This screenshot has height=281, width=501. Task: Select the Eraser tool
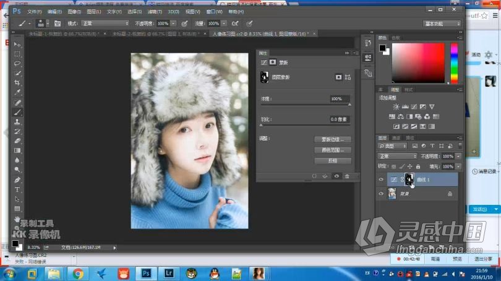pyautogui.click(x=17, y=141)
